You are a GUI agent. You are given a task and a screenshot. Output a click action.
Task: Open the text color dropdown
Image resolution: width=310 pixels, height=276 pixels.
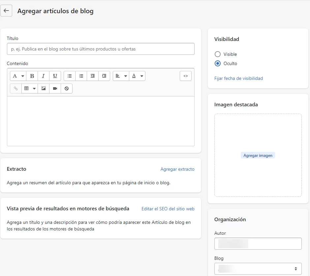137,76
